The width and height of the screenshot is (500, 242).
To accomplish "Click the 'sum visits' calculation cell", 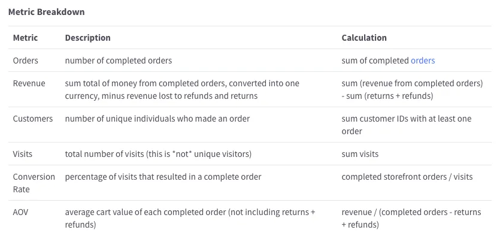I will [360, 154].
